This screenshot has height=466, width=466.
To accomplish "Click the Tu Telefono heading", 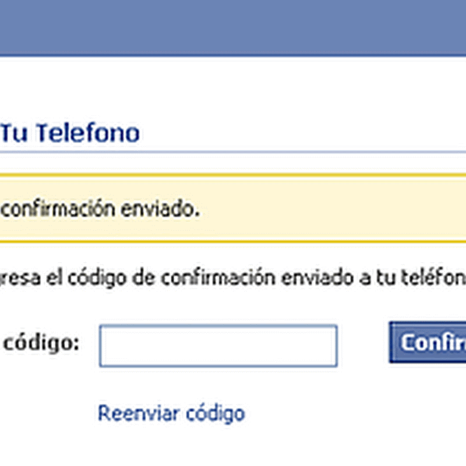I will point(70,133).
